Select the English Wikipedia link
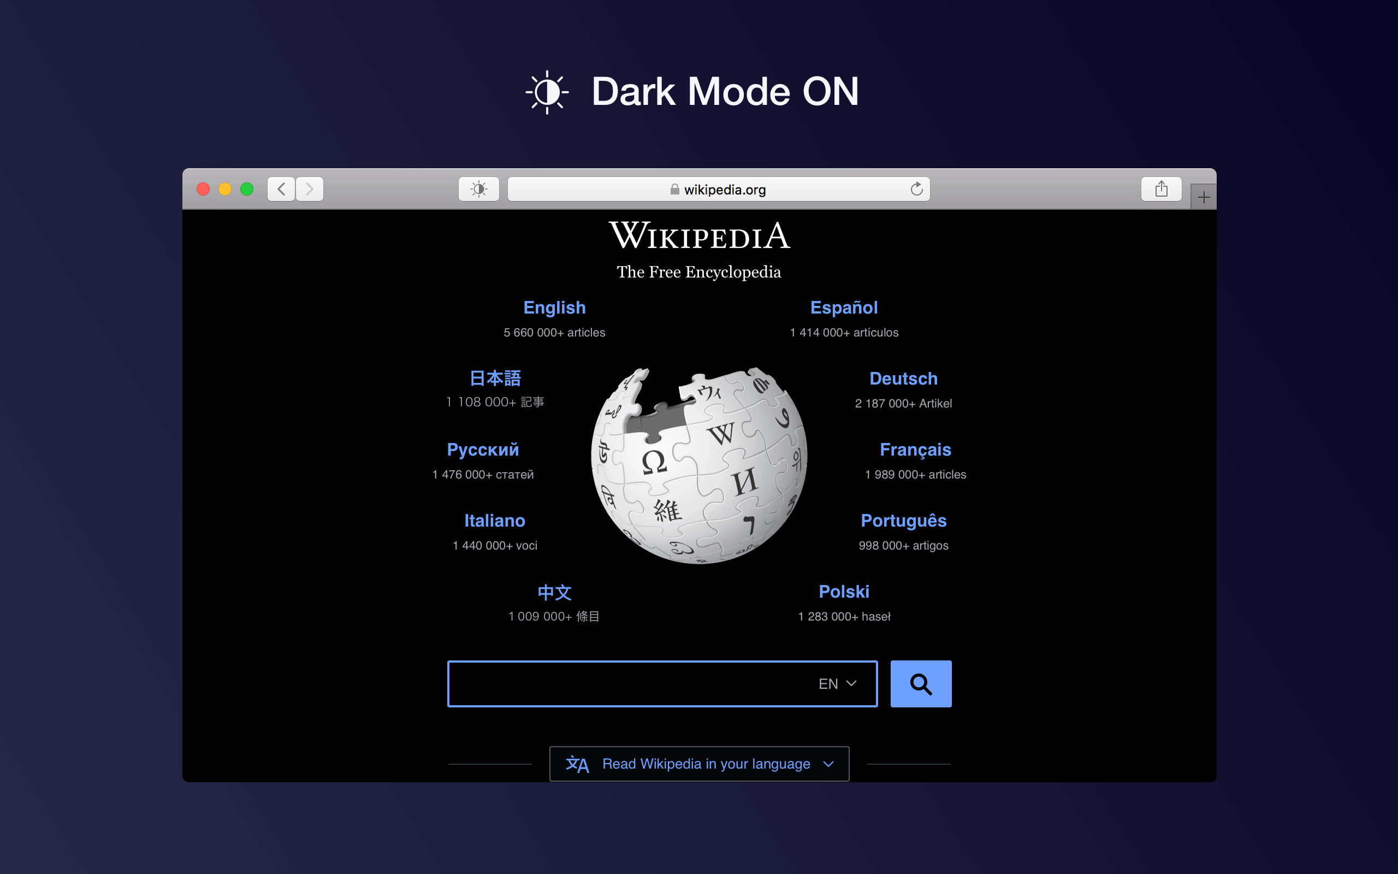Screen dimensions: 1398x874 pyautogui.click(x=554, y=308)
